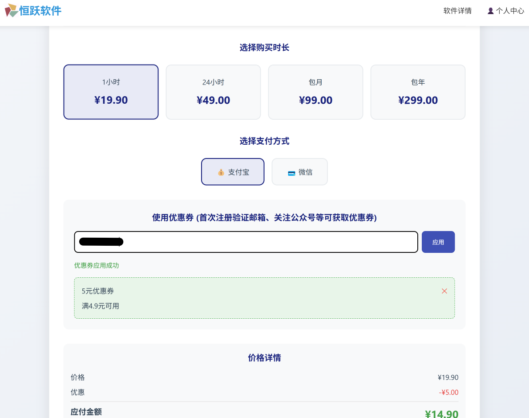Select the 1小时 ¥19.90 plan

pyautogui.click(x=111, y=92)
